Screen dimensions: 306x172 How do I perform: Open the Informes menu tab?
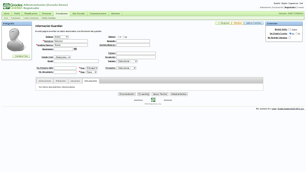click(x=115, y=13)
